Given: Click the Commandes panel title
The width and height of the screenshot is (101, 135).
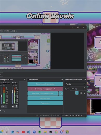Looking at the screenshot, I should (x=33, y=79).
